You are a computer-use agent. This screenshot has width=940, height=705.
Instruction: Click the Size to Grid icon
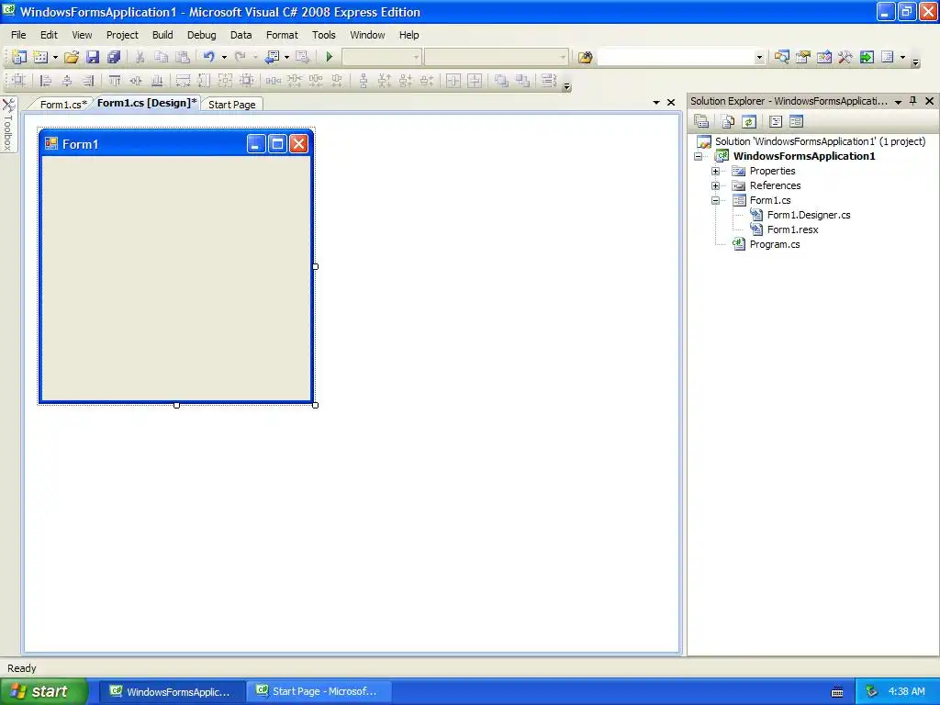(246, 81)
